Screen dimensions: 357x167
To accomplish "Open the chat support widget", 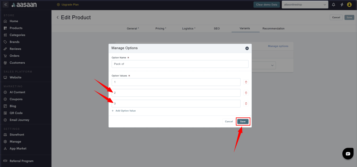I will [x=348, y=154].
